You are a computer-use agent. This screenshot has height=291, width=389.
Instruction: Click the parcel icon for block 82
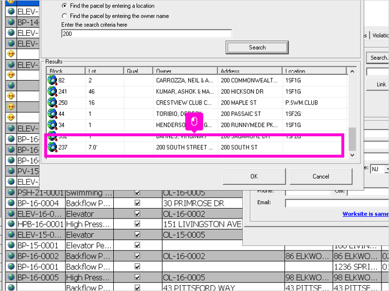[x=52, y=80]
